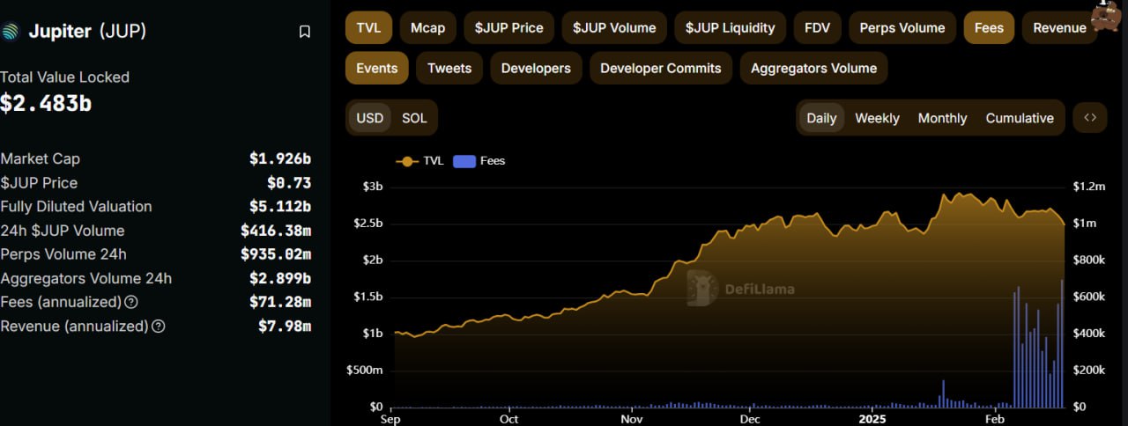
Task: Enable the Tweets overlay
Action: point(449,68)
